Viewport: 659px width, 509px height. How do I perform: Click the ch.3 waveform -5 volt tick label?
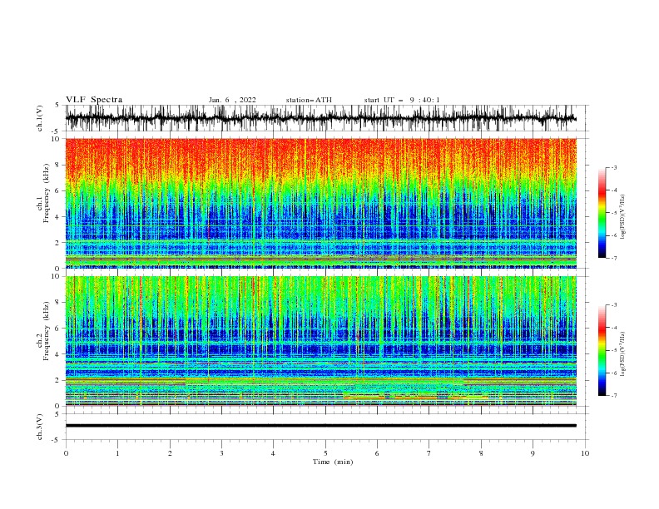pyautogui.click(x=56, y=440)
